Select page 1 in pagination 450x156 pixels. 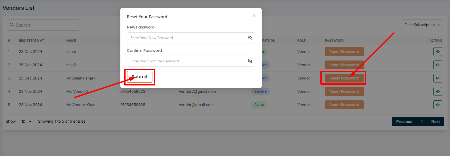point(422,122)
